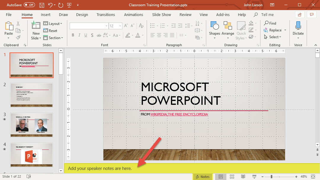Toggle Bold formatting
320x180 pixels.
[73, 35]
